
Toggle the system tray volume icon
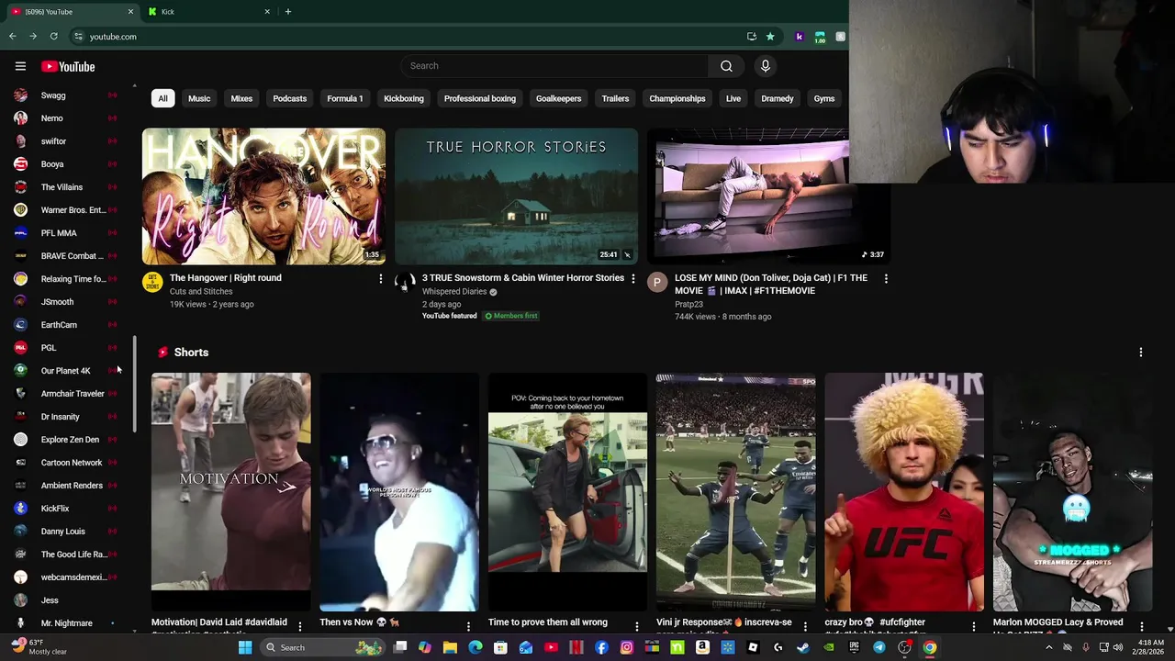pyautogui.click(x=1117, y=647)
